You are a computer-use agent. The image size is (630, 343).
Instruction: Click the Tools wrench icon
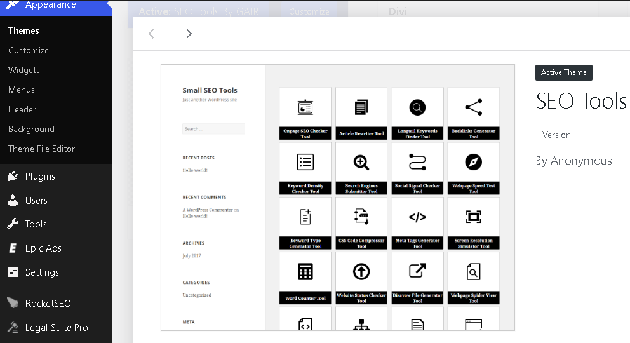point(13,224)
